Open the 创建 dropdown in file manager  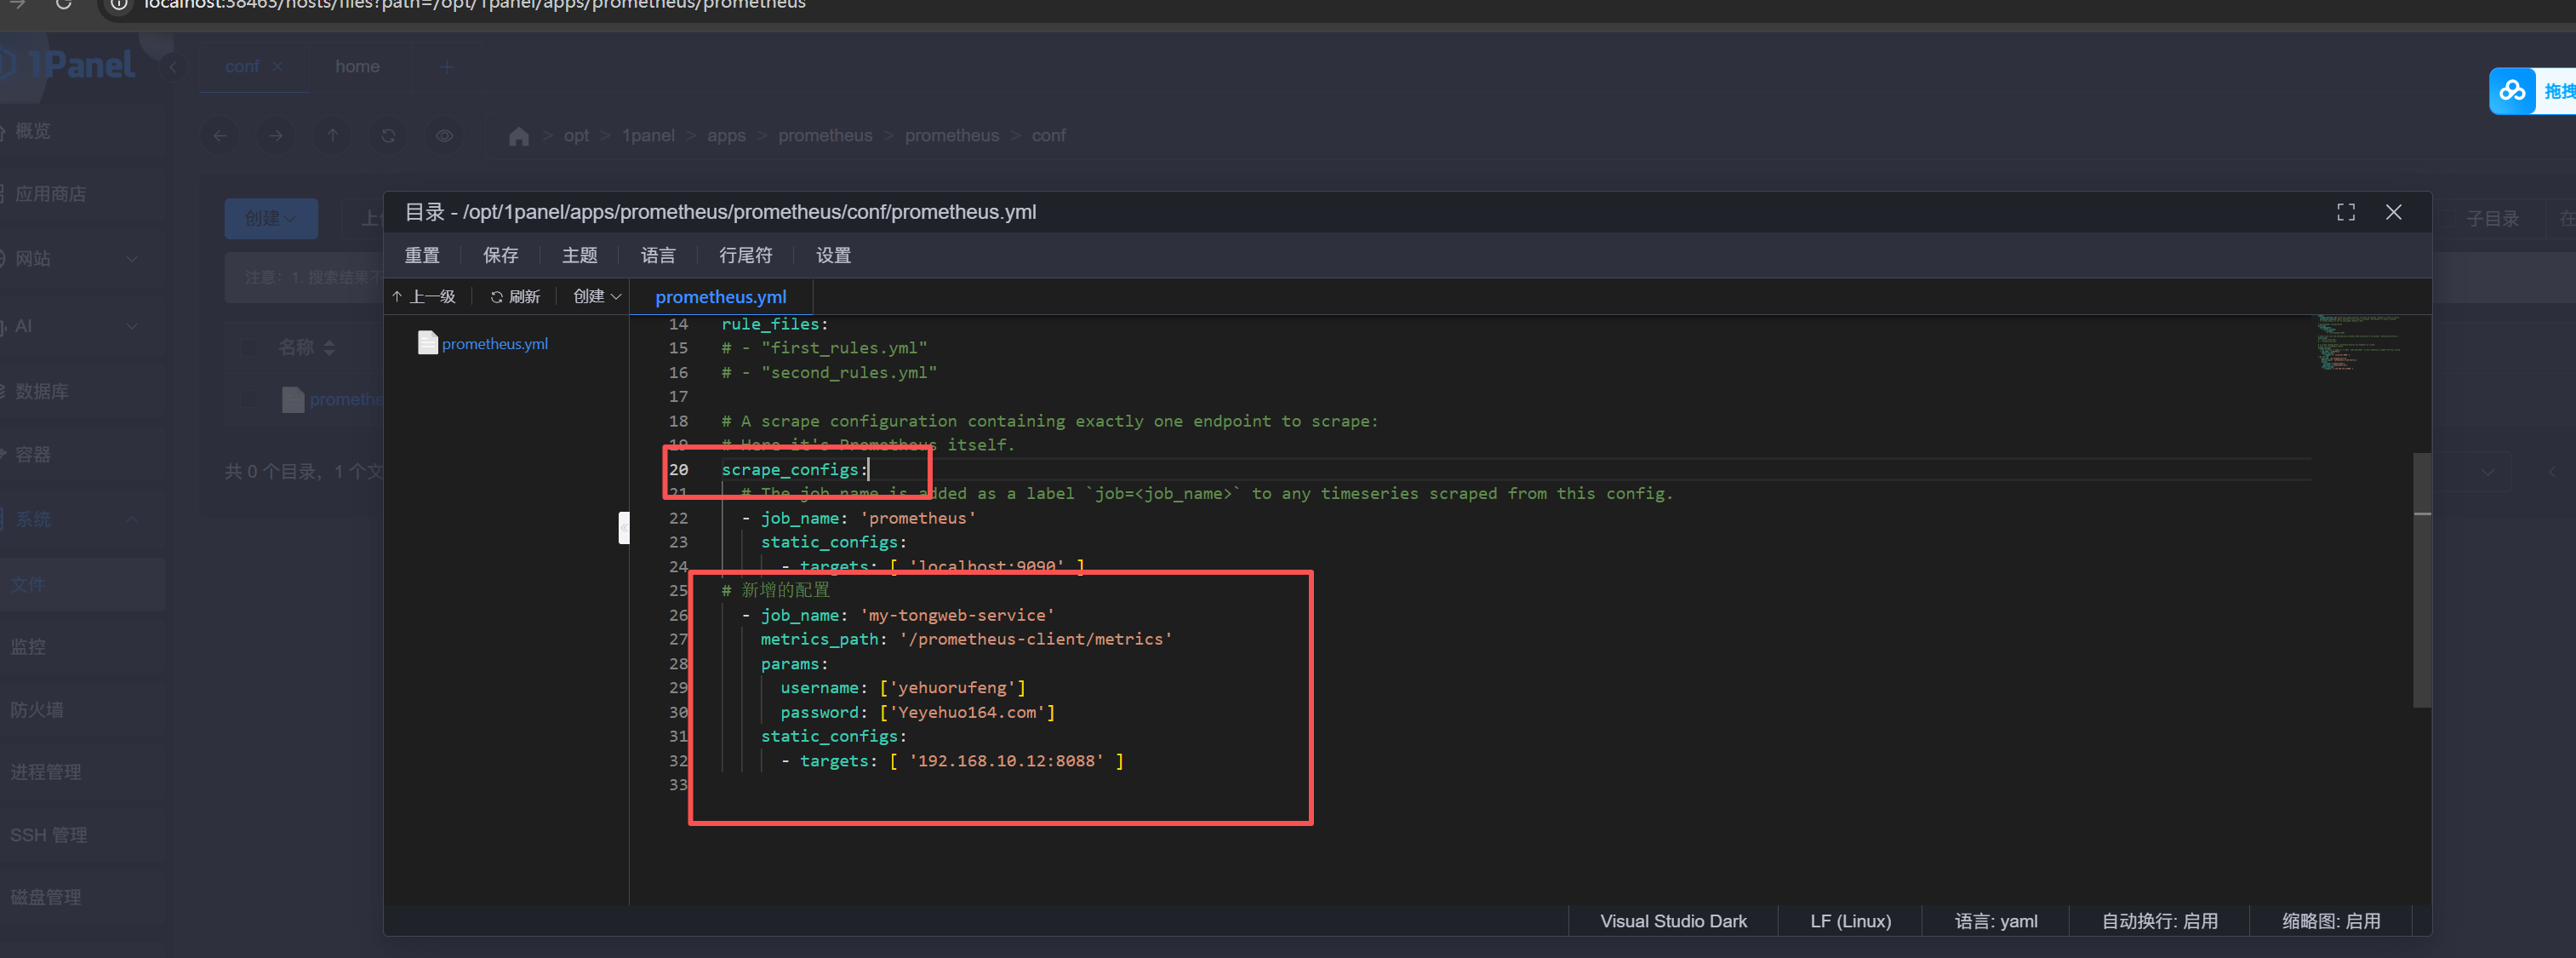coord(271,218)
